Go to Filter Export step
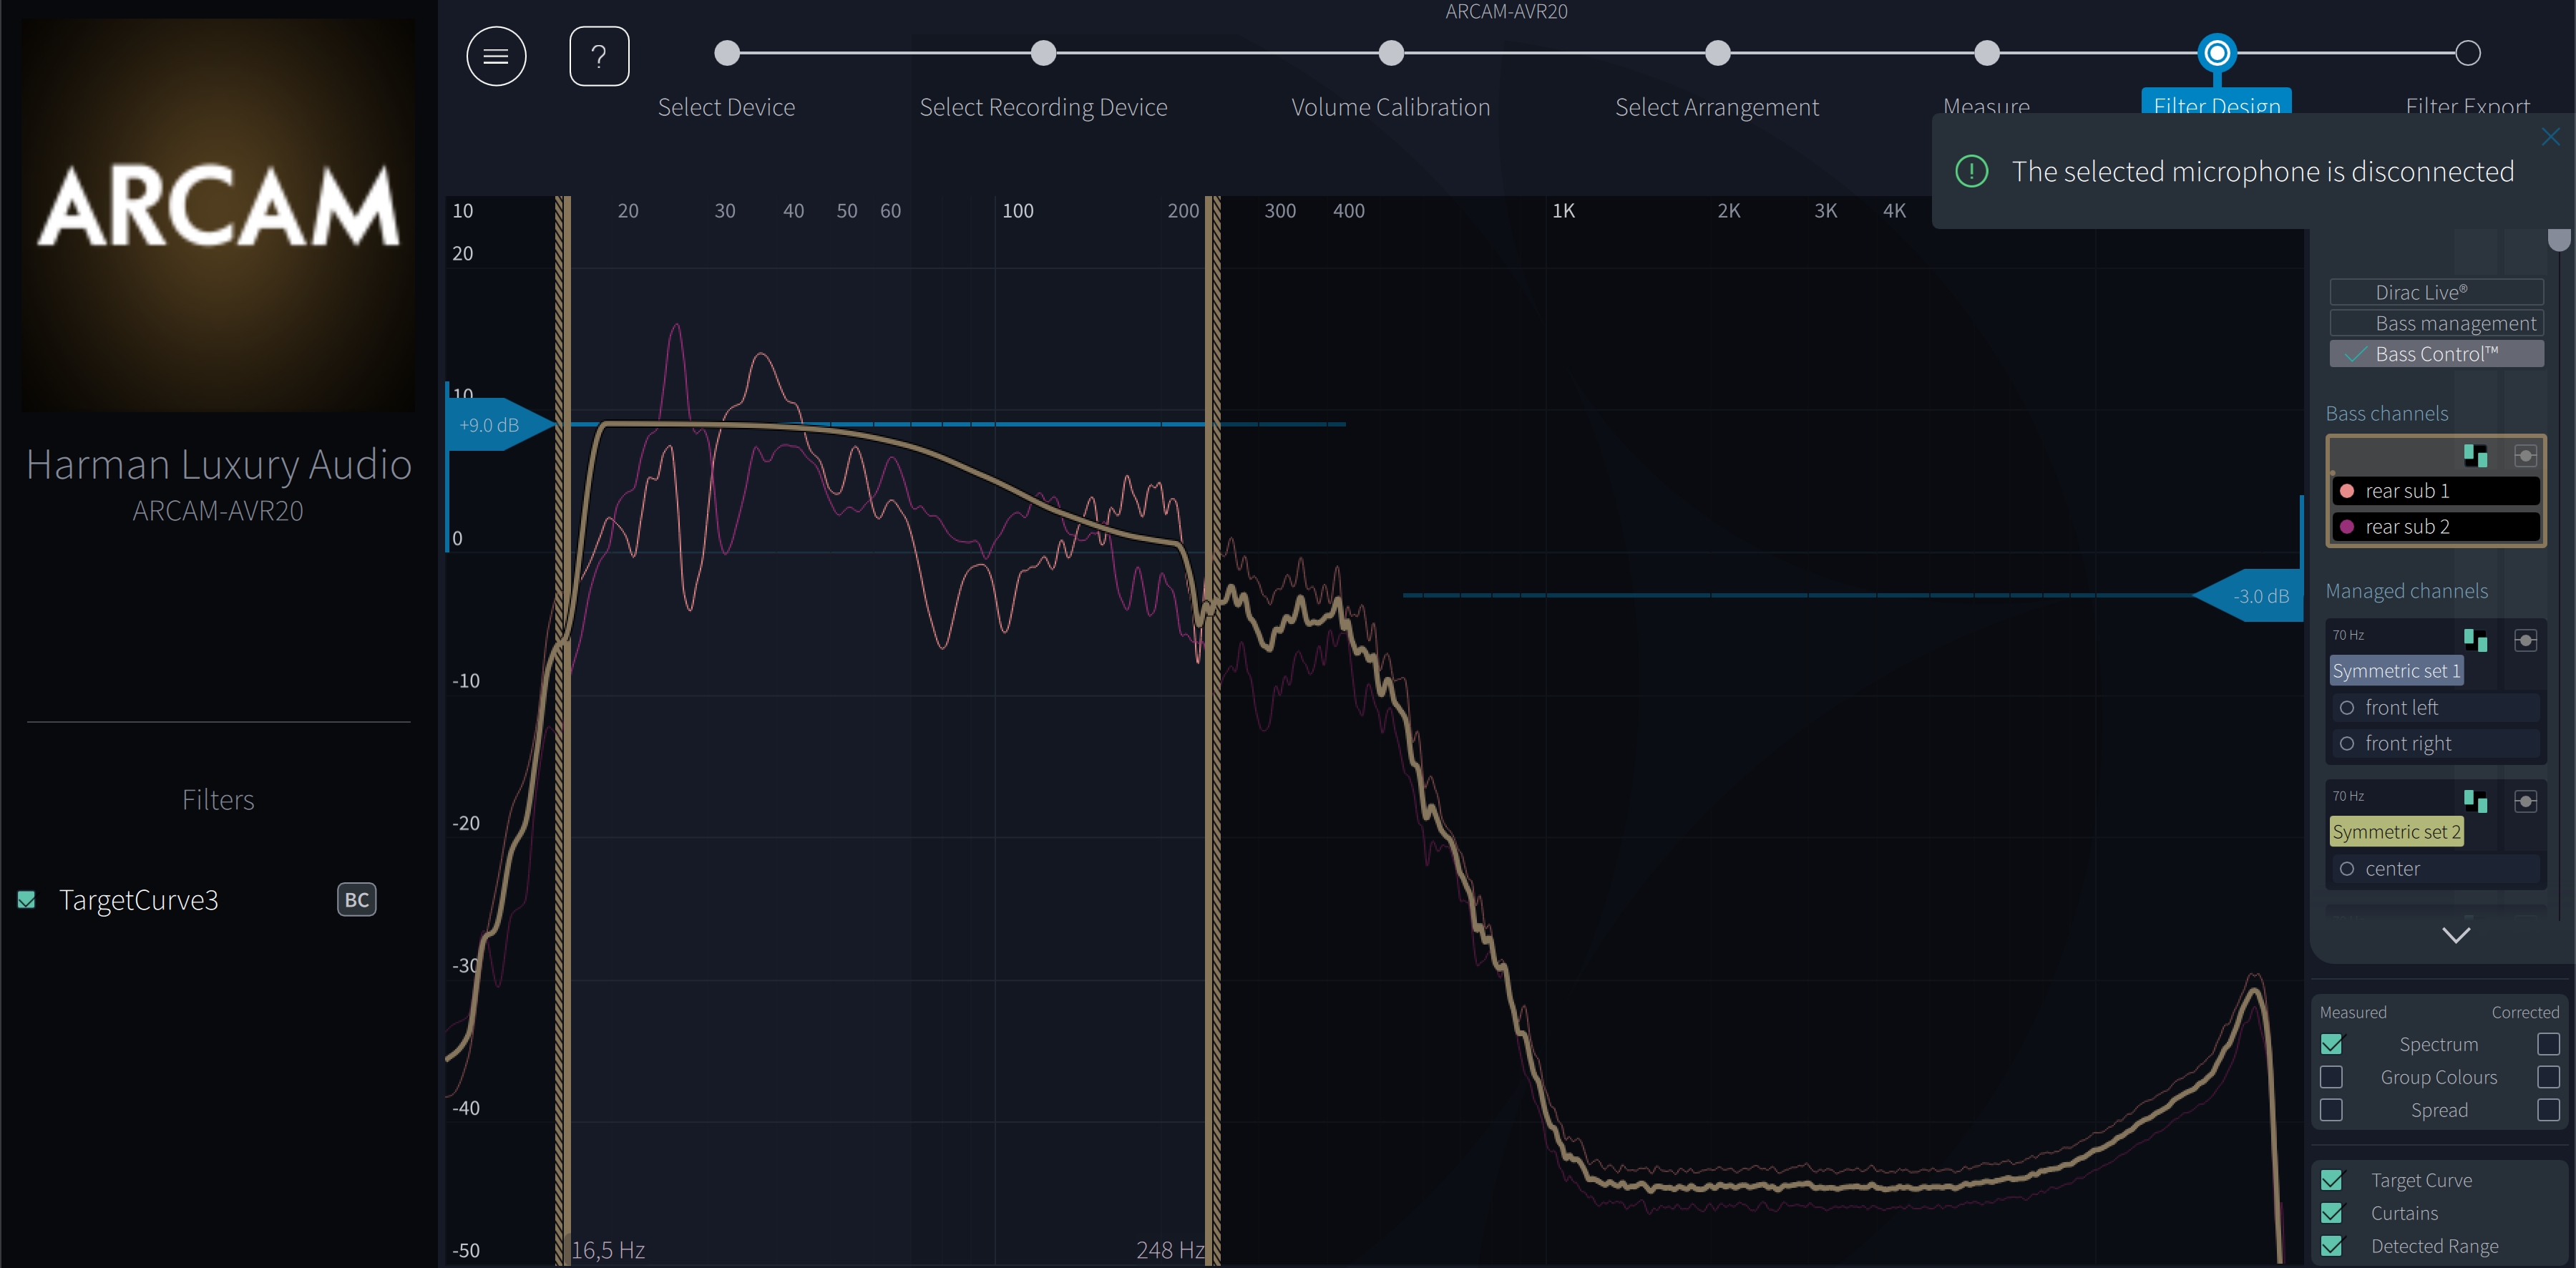This screenshot has width=2576, height=1268. 2468,53
